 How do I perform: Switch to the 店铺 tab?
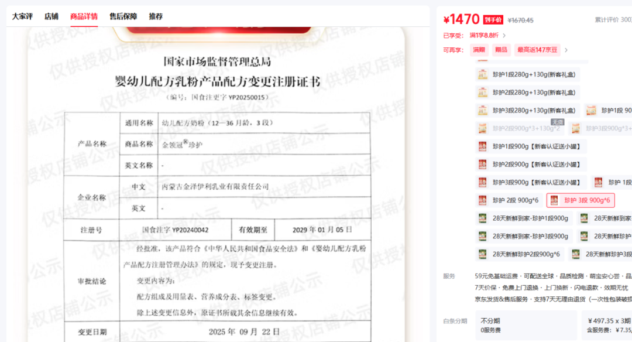[x=51, y=16]
